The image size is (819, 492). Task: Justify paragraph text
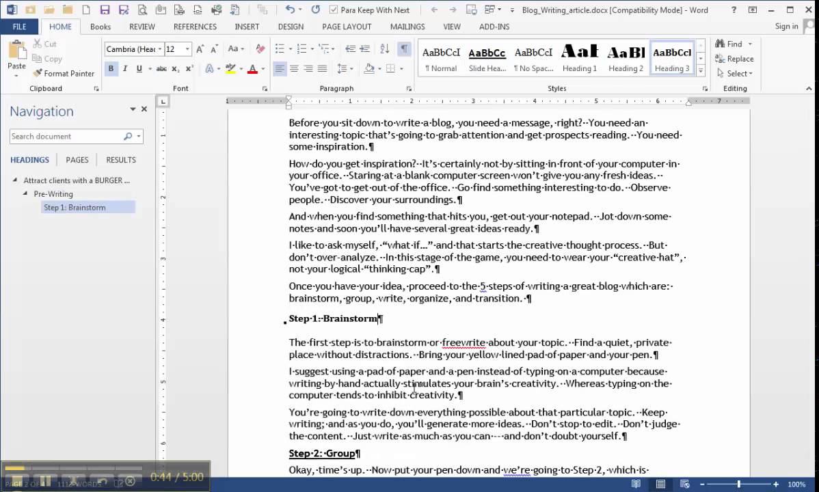322,68
